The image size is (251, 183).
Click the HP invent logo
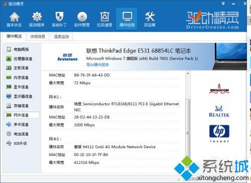point(219,134)
